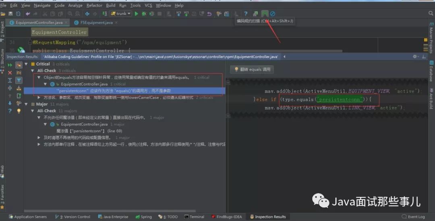Click the Undo purple arrow icon
This screenshot has width=435, height=221.
pos(28,14)
